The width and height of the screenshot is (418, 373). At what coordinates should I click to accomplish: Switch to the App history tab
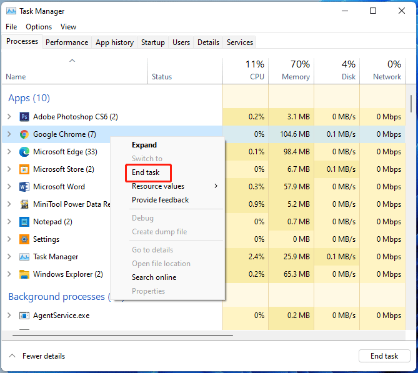(x=114, y=42)
